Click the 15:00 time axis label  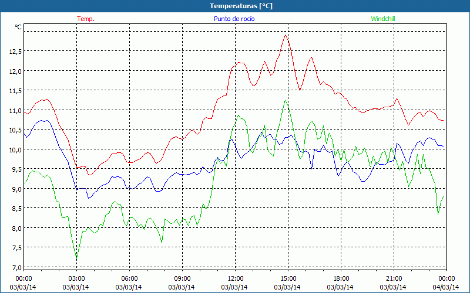(x=288, y=279)
